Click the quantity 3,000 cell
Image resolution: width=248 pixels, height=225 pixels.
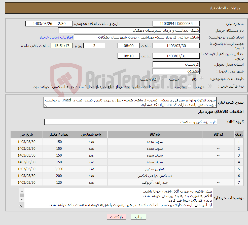click(x=59, y=169)
